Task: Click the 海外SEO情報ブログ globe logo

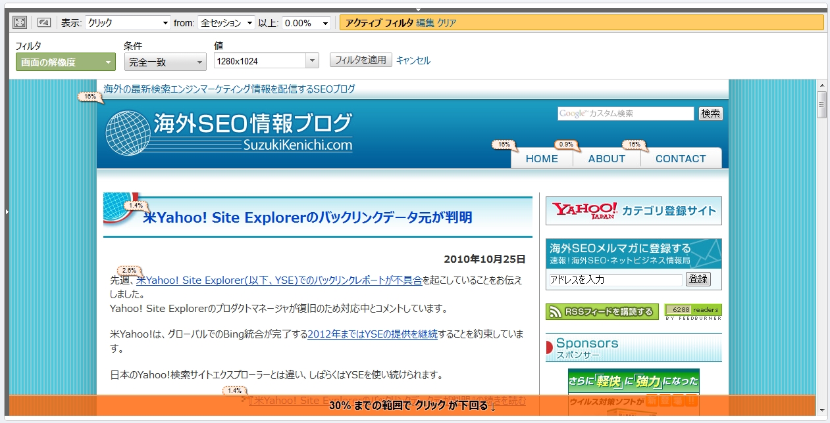Action: pos(228,131)
